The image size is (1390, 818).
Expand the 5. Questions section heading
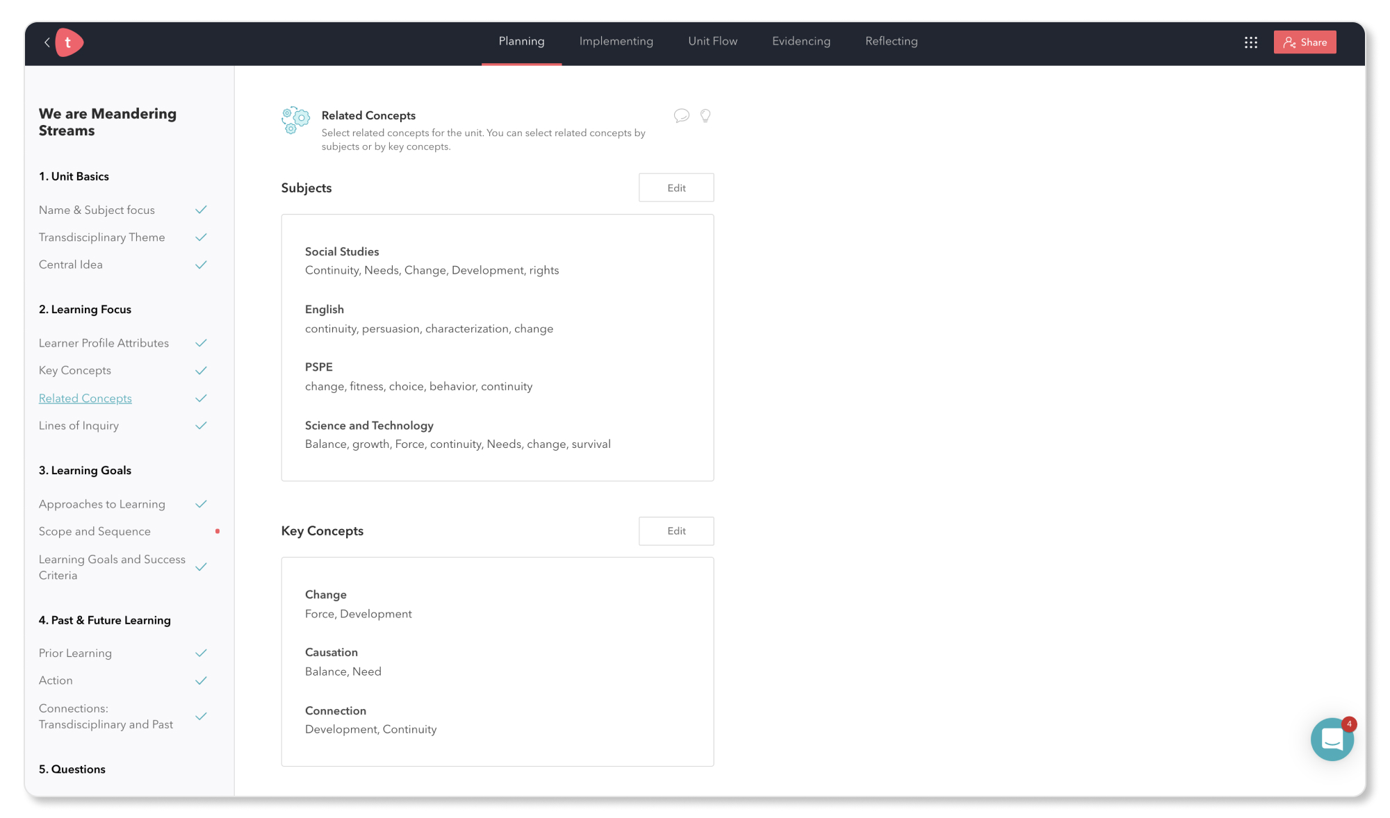[72, 769]
